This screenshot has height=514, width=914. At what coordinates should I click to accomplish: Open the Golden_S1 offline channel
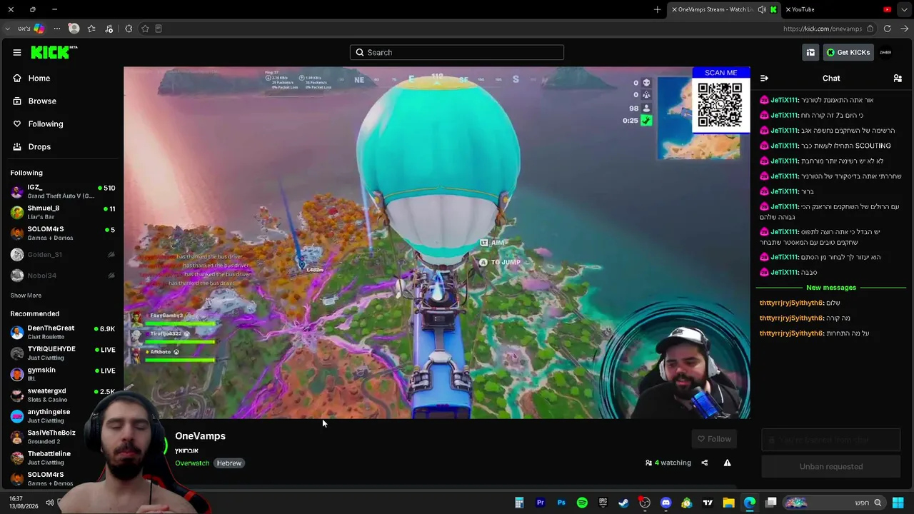(63, 254)
